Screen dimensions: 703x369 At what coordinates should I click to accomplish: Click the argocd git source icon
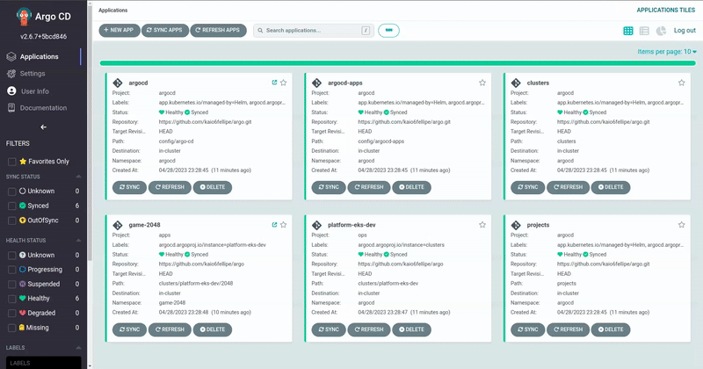tap(118, 83)
